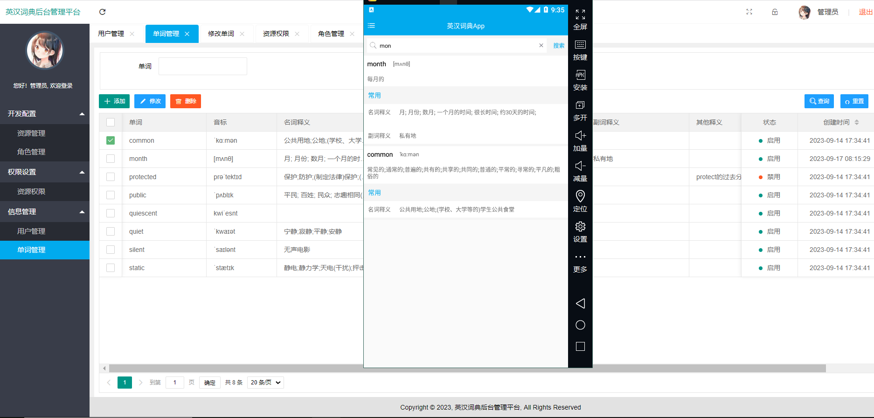Click the blue 修改 button
This screenshot has width=874, height=418.
click(150, 101)
